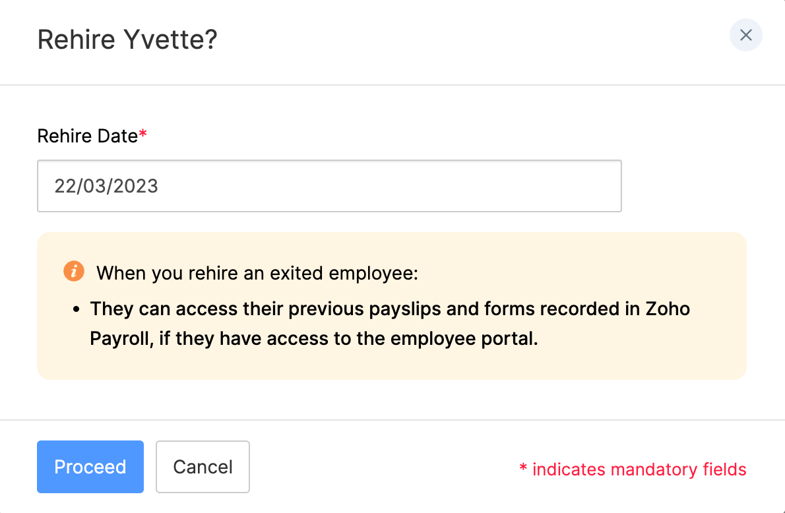The width and height of the screenshot is (785, 513).
Task: Click the Rehire Date input field
Action: point(329,186)
